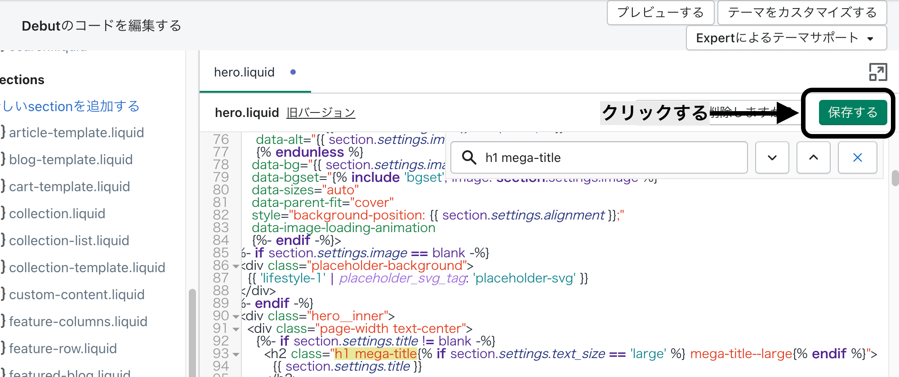The height and width of the screenshot is (377, 899).
Task: Click 'section.settings.title' on line 94
Action: click(347, 366)
